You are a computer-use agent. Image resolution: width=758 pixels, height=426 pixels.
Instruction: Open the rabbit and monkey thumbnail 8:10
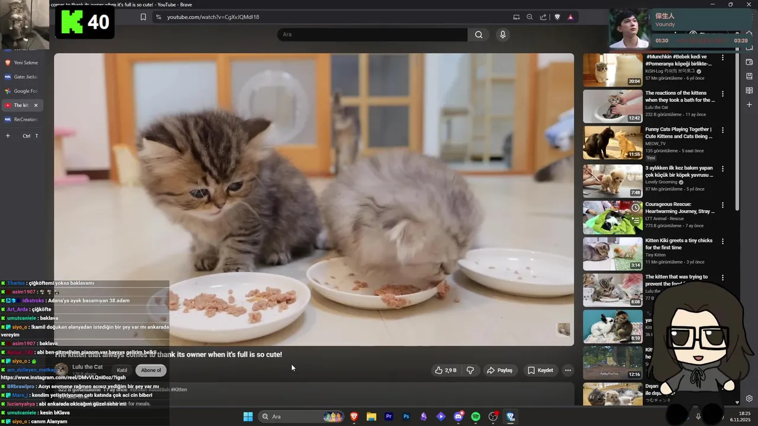613,327
